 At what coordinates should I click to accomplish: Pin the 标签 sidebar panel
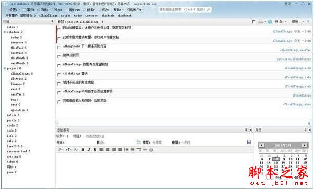[x=52, y=21]
